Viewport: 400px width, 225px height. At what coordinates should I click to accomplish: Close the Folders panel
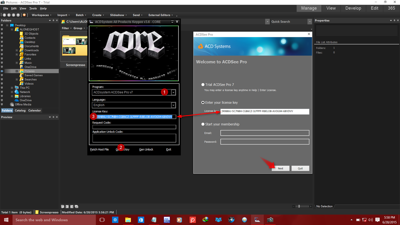coord(57,20)
